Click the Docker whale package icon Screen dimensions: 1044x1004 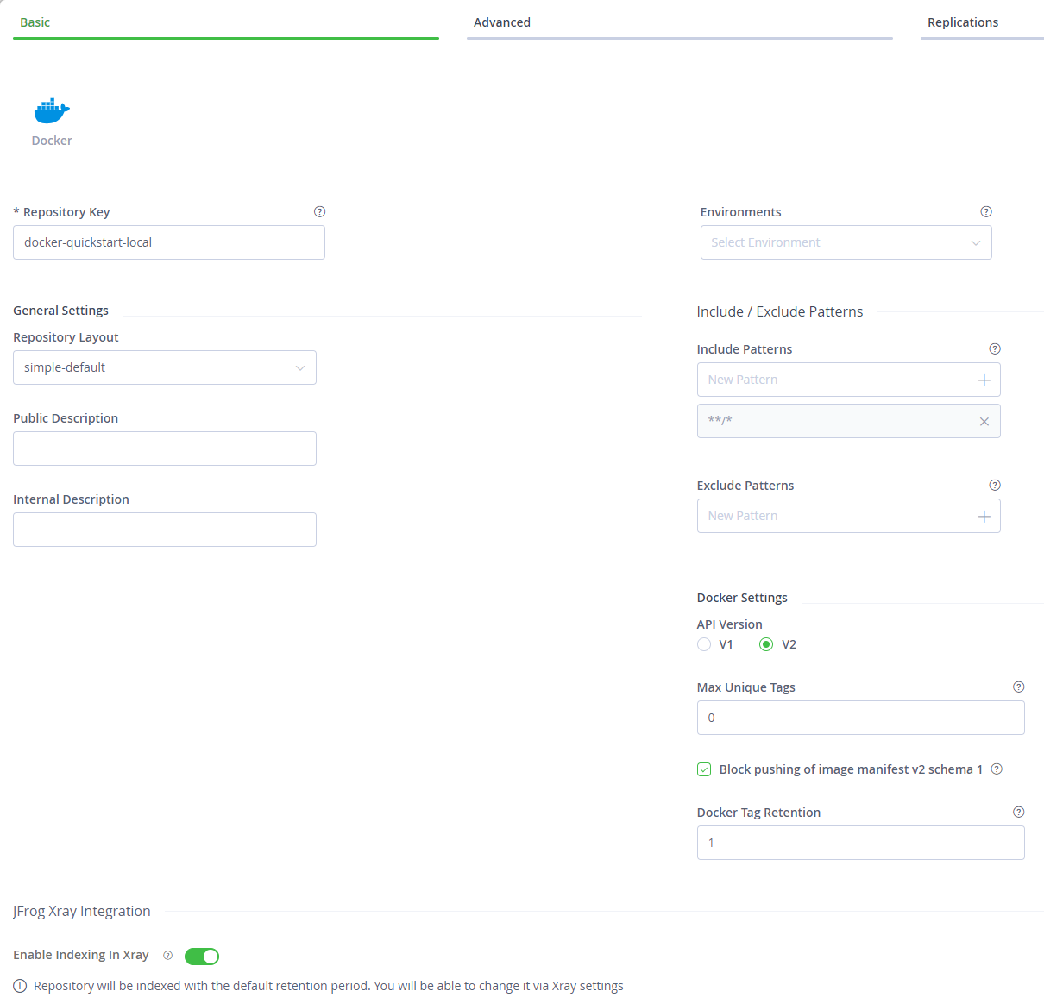click(52, 110)
